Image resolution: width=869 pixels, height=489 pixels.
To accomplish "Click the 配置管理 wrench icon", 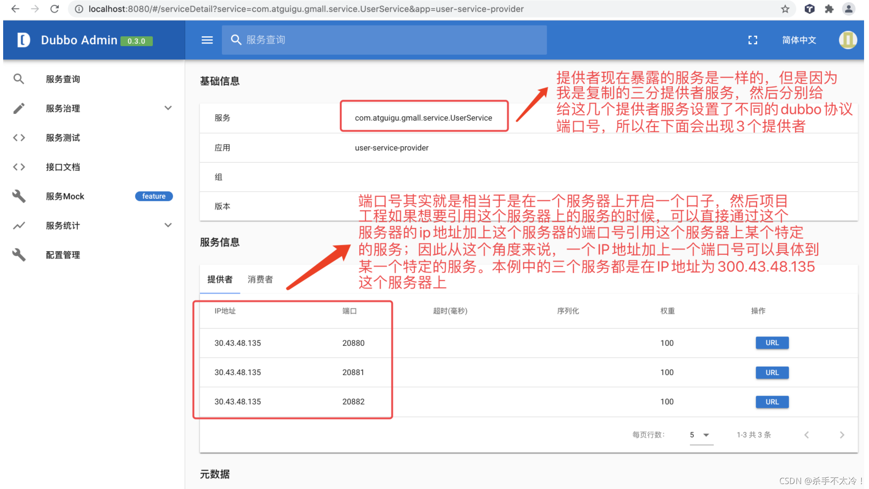I will [19, 255].
